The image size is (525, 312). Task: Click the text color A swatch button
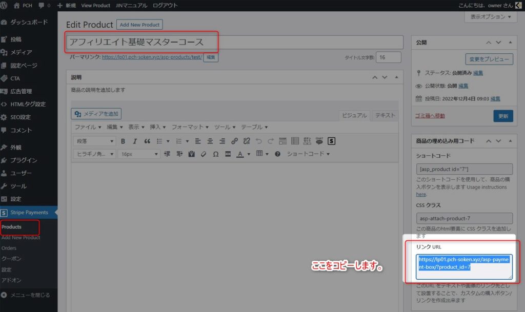point(240,154)
